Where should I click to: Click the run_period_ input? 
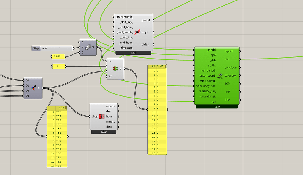tap(209, 70)
